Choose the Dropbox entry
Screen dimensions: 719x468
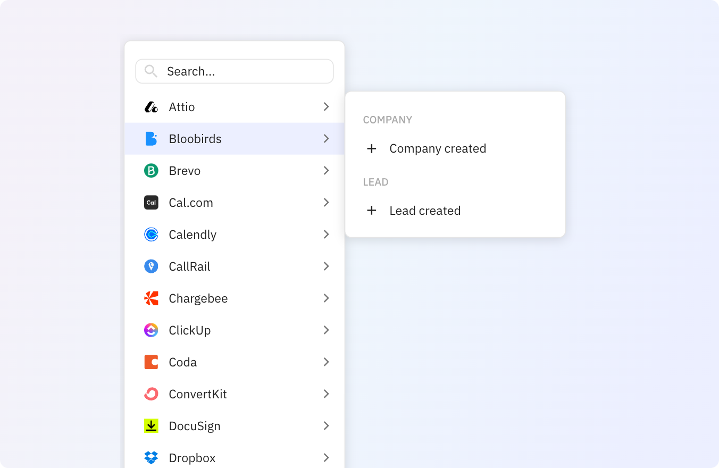[235, 455]
